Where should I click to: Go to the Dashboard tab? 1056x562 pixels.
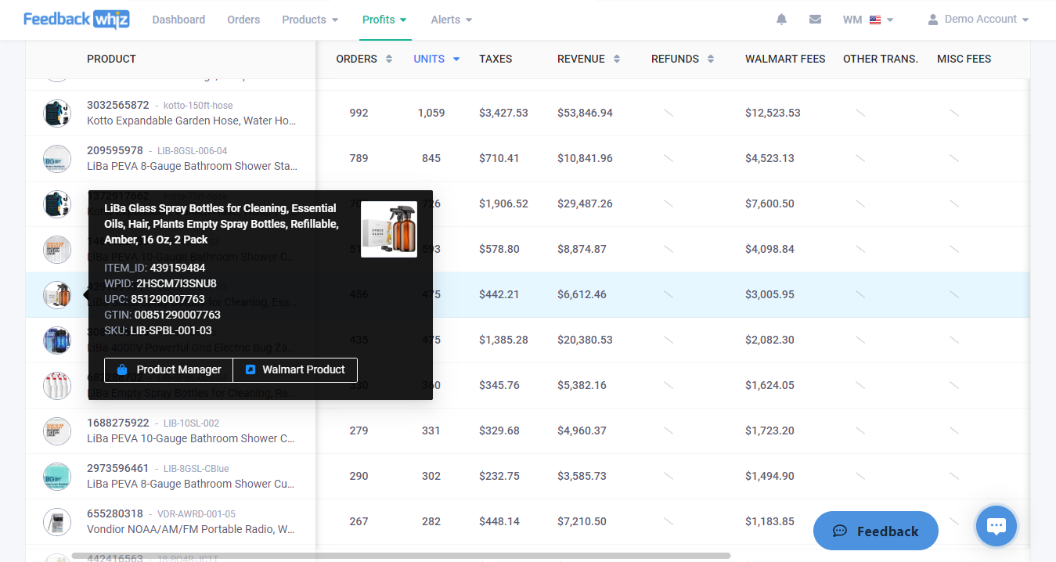[x=178, y=20]
